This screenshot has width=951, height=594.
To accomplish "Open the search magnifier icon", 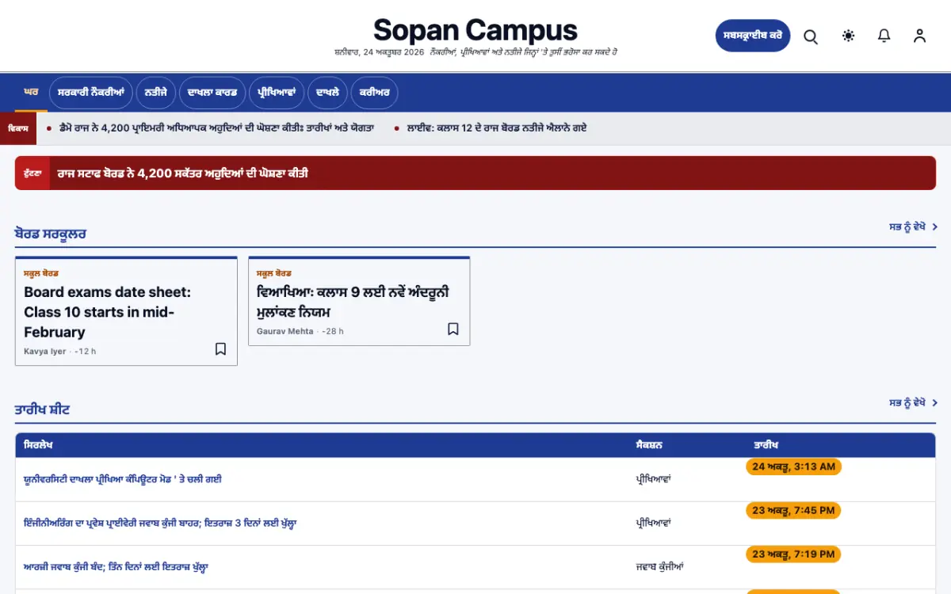I will (x=811, y=36).
